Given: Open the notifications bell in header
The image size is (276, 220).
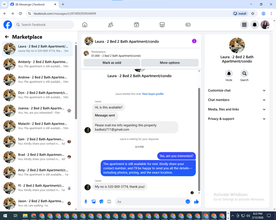Looking at the screenshot, I should tap(254, 25).
